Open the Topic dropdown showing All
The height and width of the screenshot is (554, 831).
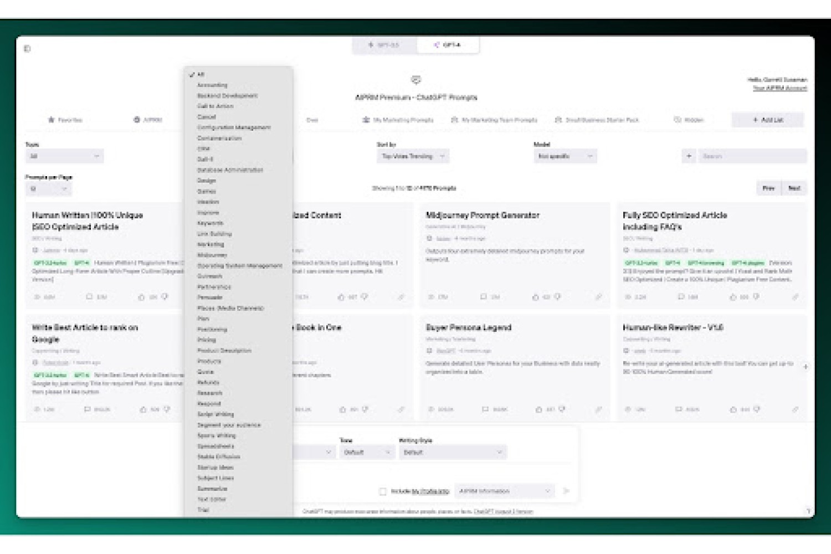click(64, 156)
